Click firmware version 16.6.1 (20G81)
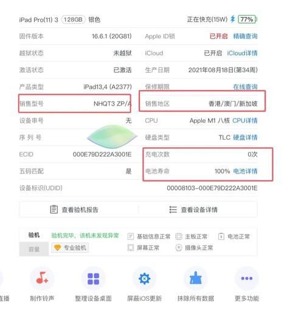Screen dimensions: 304x322 (x=112, y=36)
